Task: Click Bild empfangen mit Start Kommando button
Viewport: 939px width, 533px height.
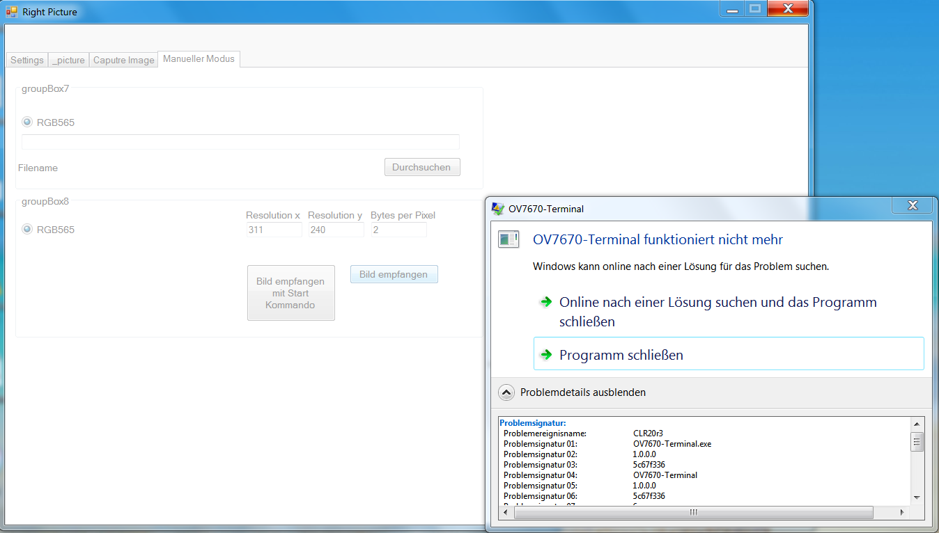Action: [x=291, y=293]
